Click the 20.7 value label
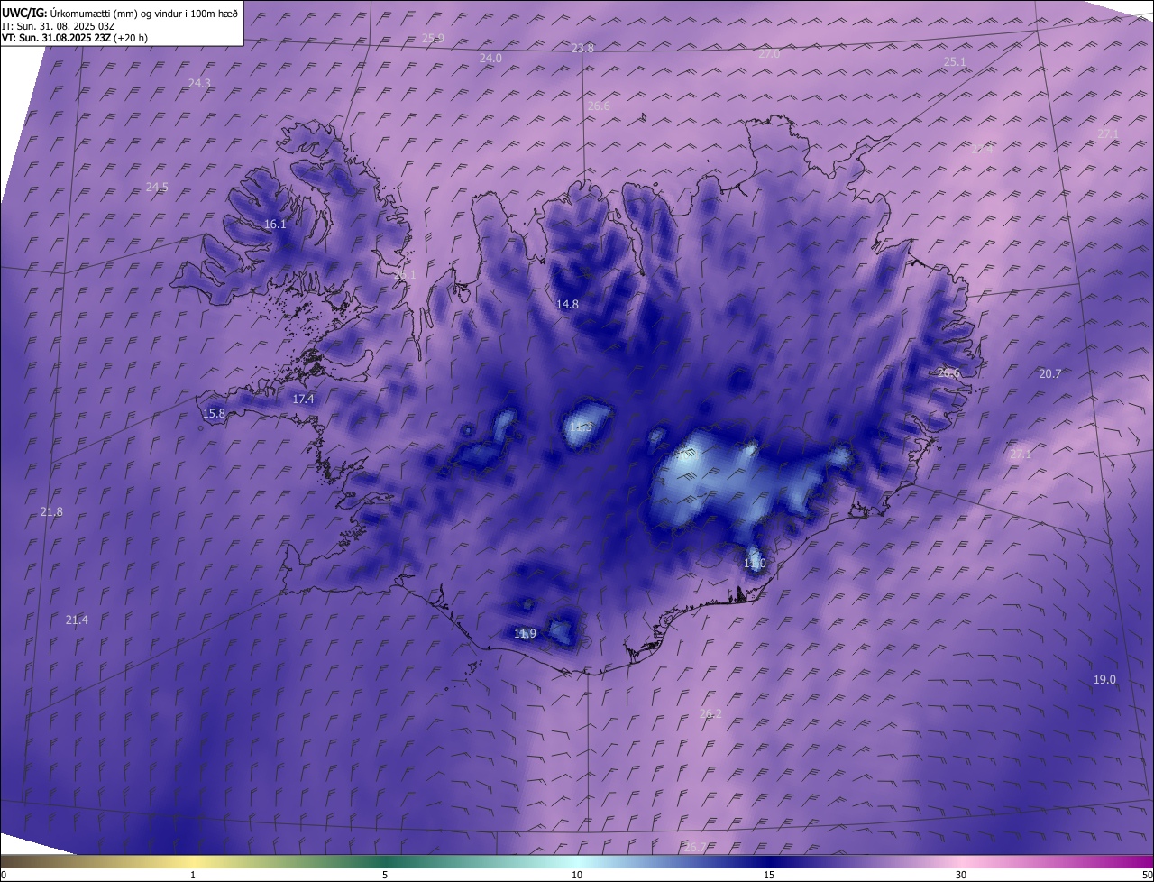This screenshot has width=1154, height=882. coord(1050,373)
